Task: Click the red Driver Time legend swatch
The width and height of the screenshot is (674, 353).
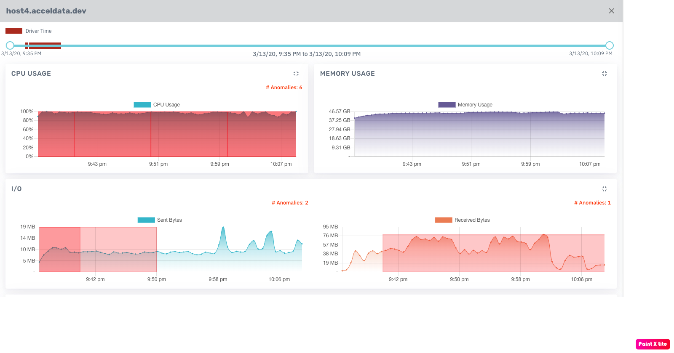Action: click(14, 31)
